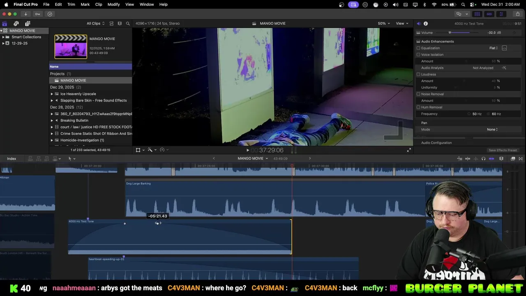The image size is (526, 296).
Task: Open browser clip appearance options icon
Action: [120, 23]
